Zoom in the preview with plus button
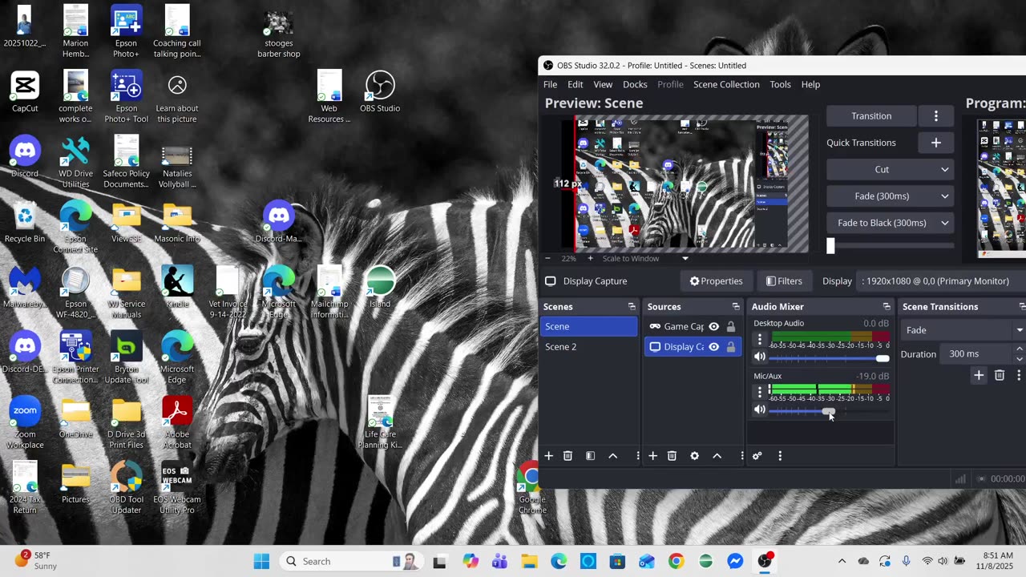 tap(591, 258)
